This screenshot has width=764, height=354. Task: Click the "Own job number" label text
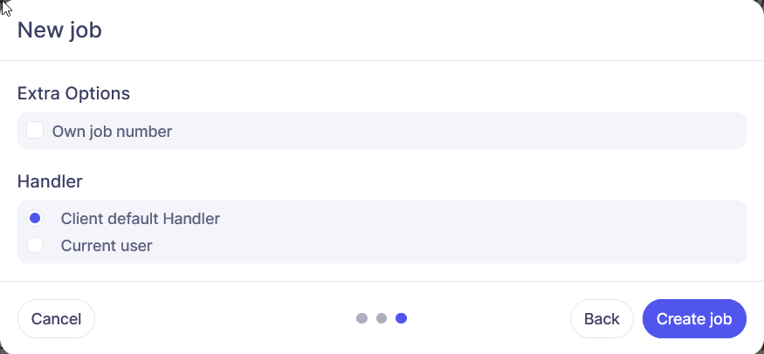tap(112, 132)
